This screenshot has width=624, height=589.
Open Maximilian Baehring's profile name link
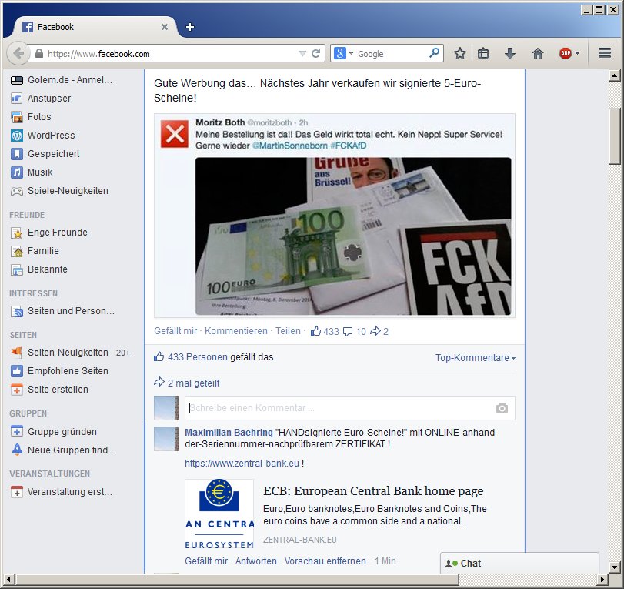pyautogui.click(x=229, y=433)
